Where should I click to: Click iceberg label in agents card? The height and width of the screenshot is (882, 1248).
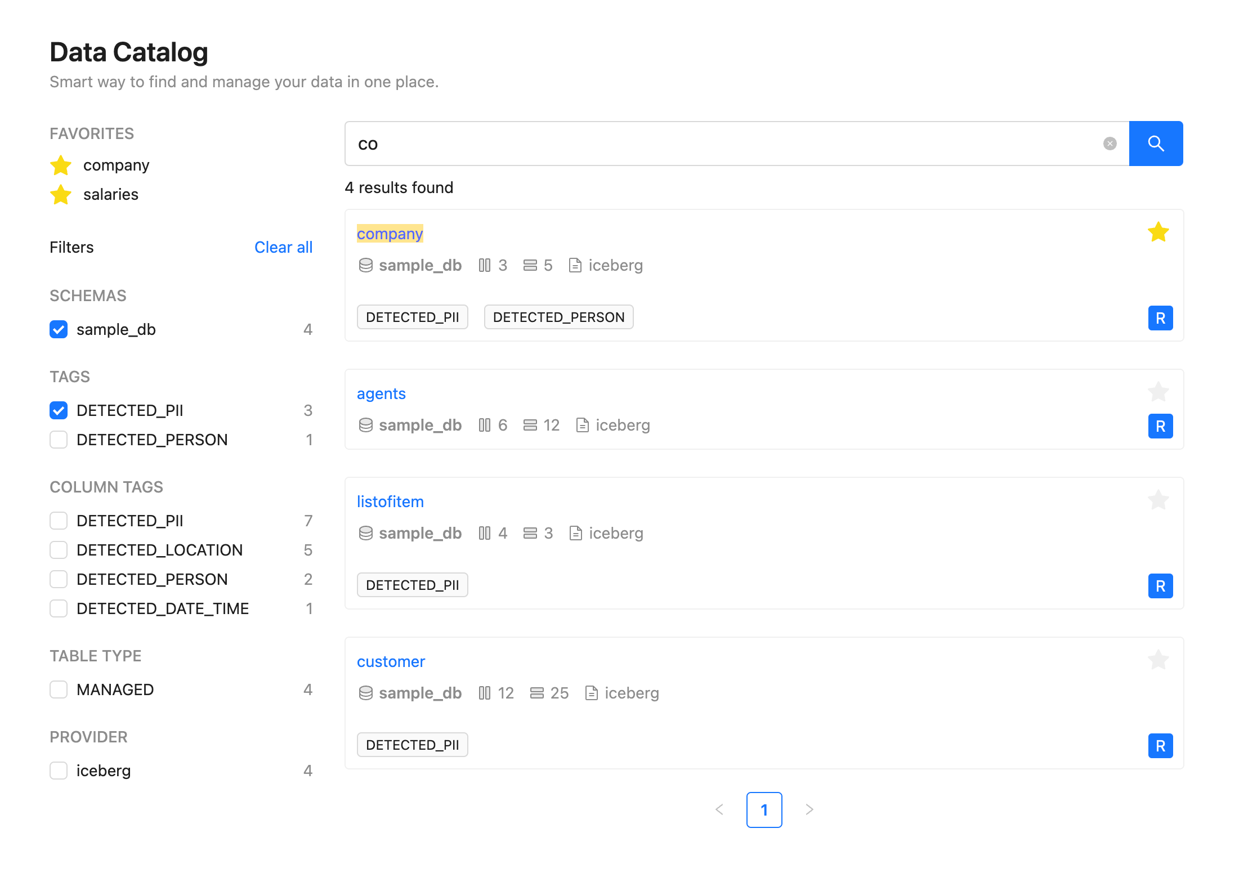pos(623,425)
